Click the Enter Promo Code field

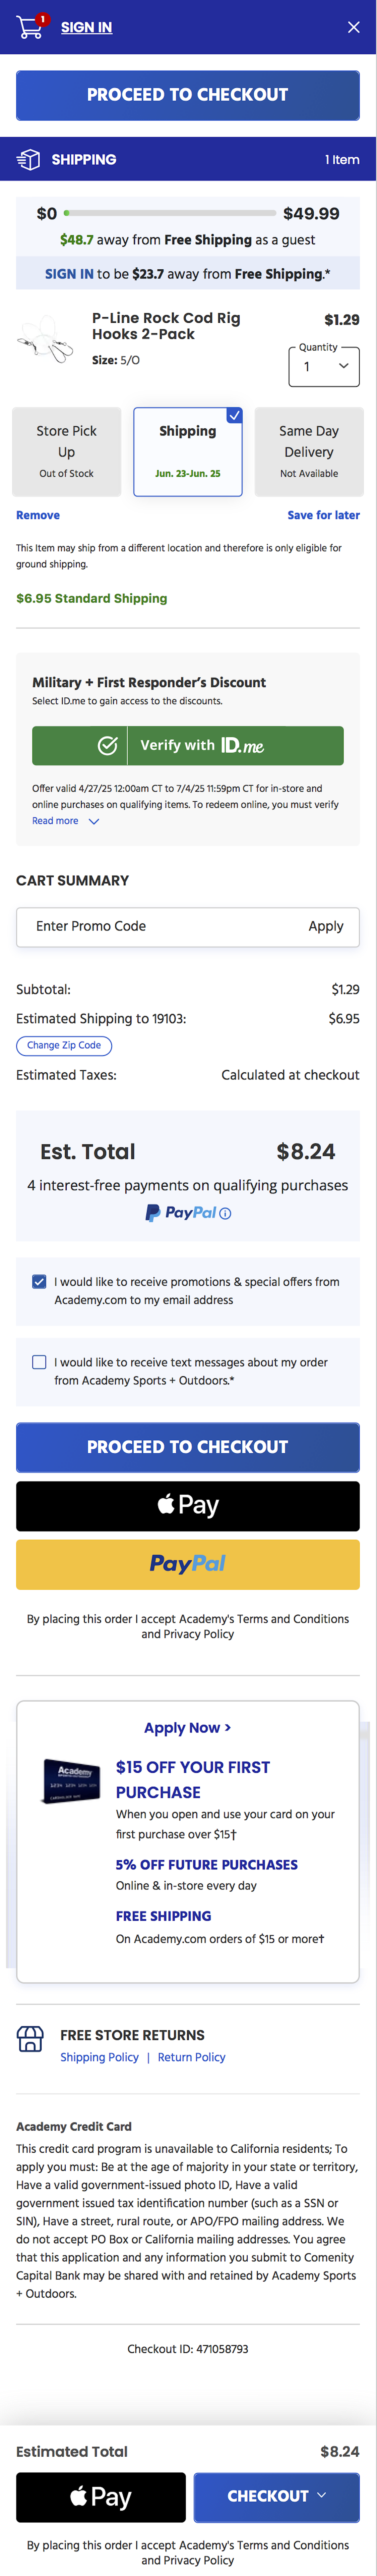click(x=160, y=926)
